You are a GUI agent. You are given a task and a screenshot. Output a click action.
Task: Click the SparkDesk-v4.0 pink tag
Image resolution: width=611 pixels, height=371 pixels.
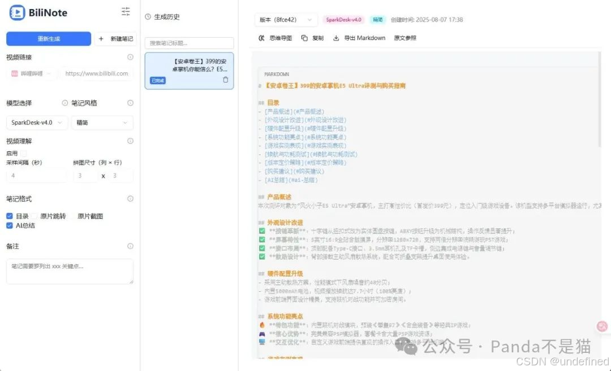tap(344, 19)
